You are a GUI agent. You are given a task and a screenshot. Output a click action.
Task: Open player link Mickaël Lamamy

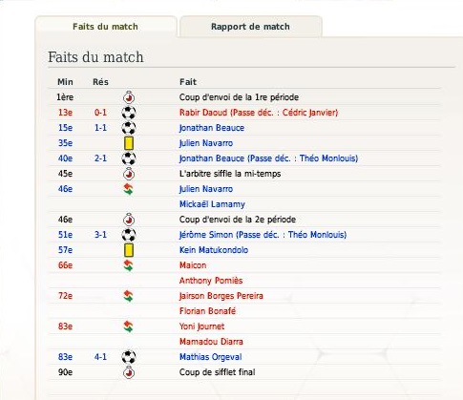click(x=212, y=204)
